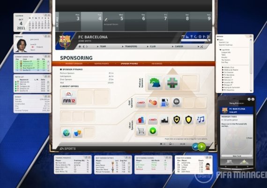267x188 pixels.
Task: Open the second orange sub-tab of Sponsoring
Action: click(x=102, y=63)
